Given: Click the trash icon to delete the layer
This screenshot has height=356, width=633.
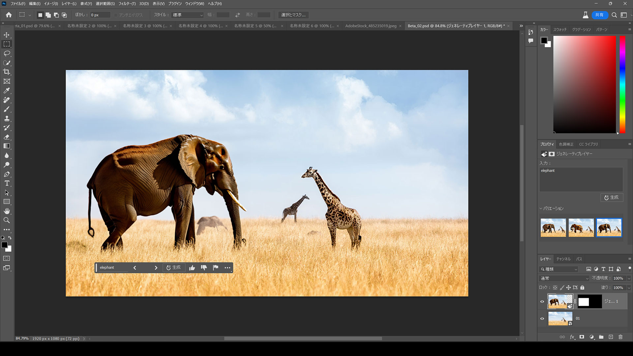Looking at the screenshot, I should point(620,337).
